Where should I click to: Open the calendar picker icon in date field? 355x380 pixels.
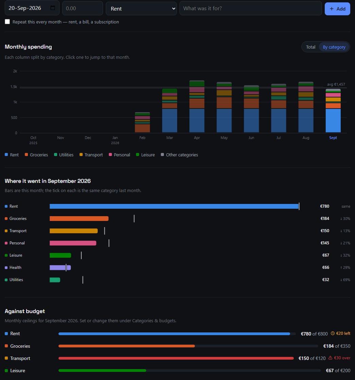(53, 8)
